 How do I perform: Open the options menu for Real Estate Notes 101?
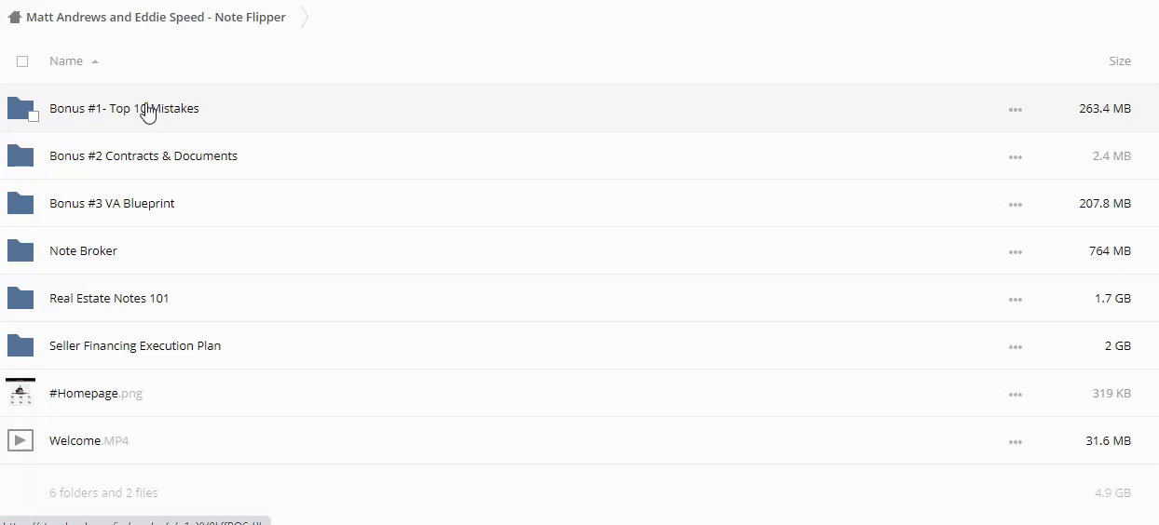(1015, 300)
